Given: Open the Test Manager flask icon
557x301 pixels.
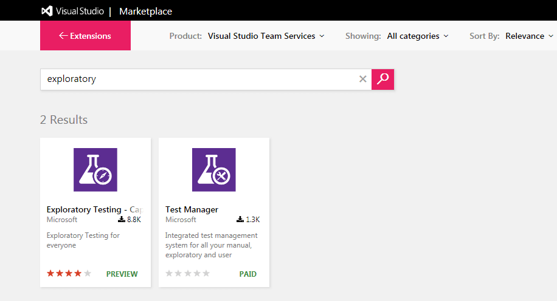Looking at the screenshot, I should point(214,170).
